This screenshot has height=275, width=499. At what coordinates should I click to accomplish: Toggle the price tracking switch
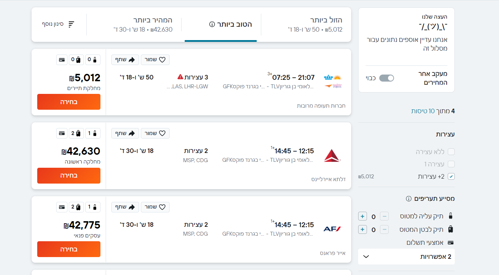(x=386, y=78)
